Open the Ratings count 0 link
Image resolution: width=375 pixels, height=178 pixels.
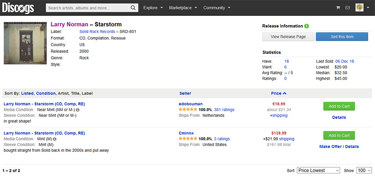point(285,79)
